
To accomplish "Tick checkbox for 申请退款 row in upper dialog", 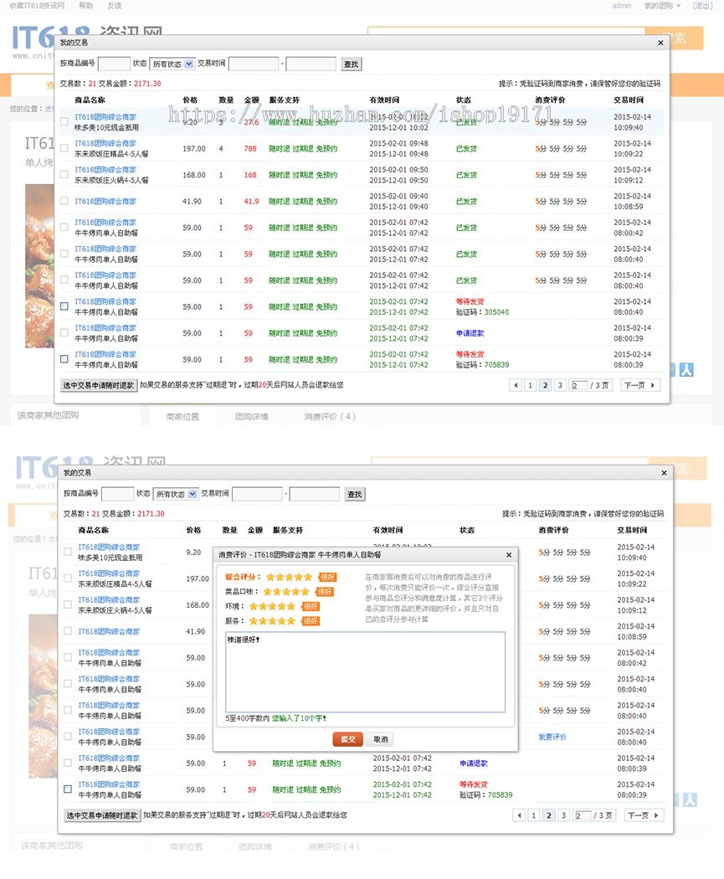I will (x=64, y=332).
